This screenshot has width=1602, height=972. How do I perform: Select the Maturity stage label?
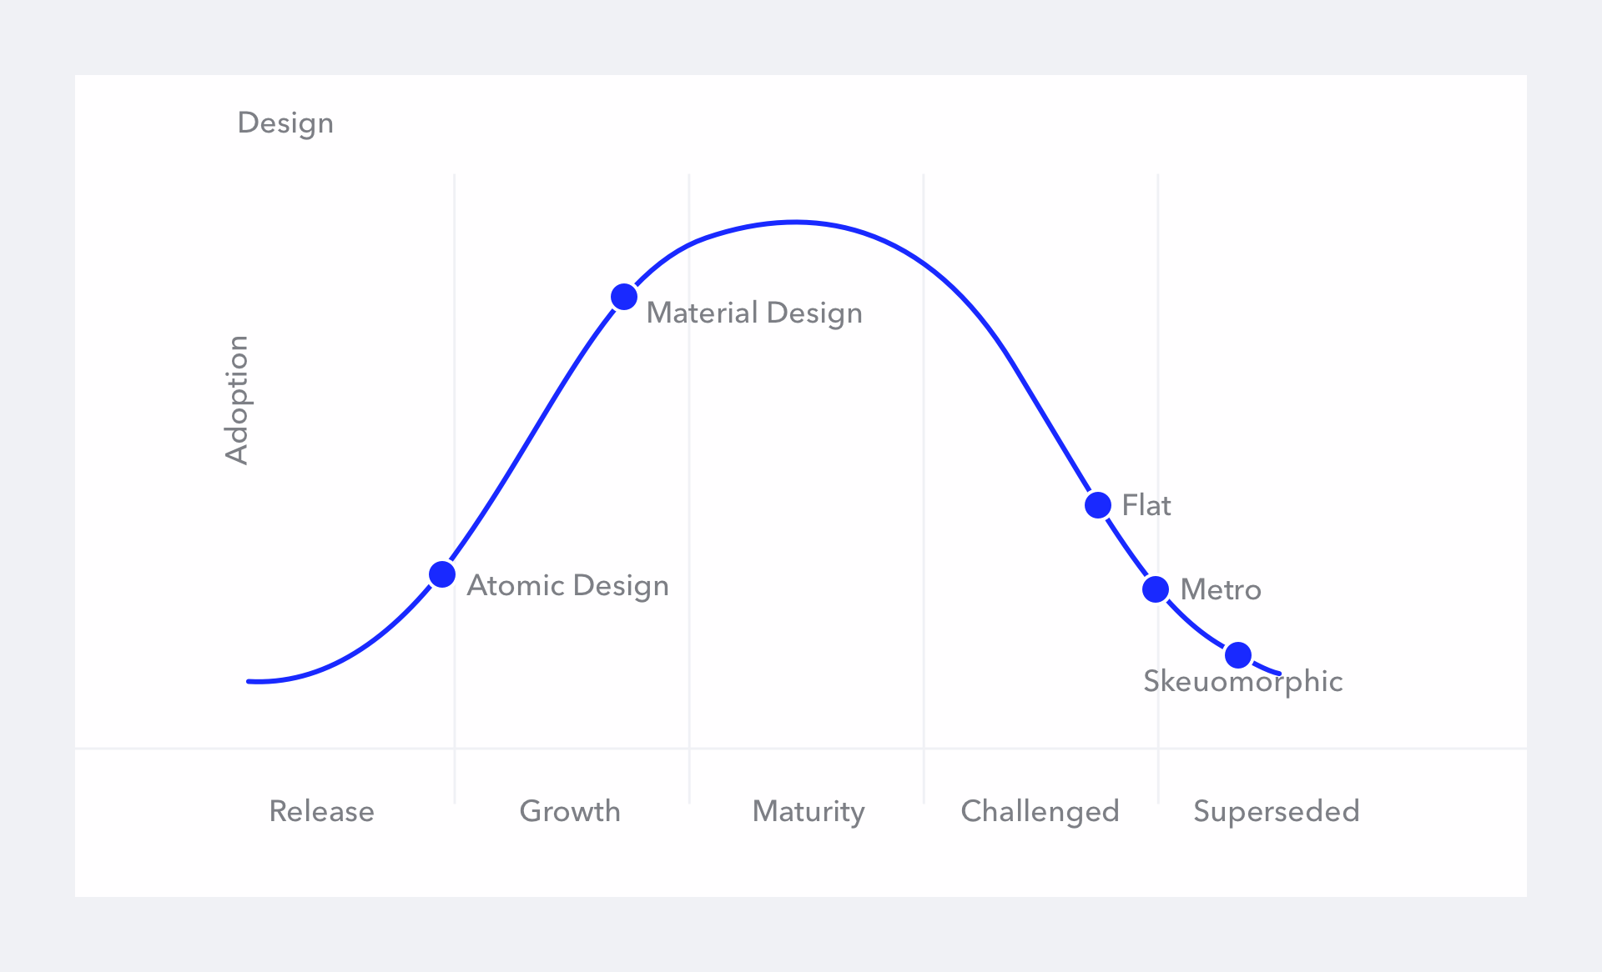coord(809,812)
